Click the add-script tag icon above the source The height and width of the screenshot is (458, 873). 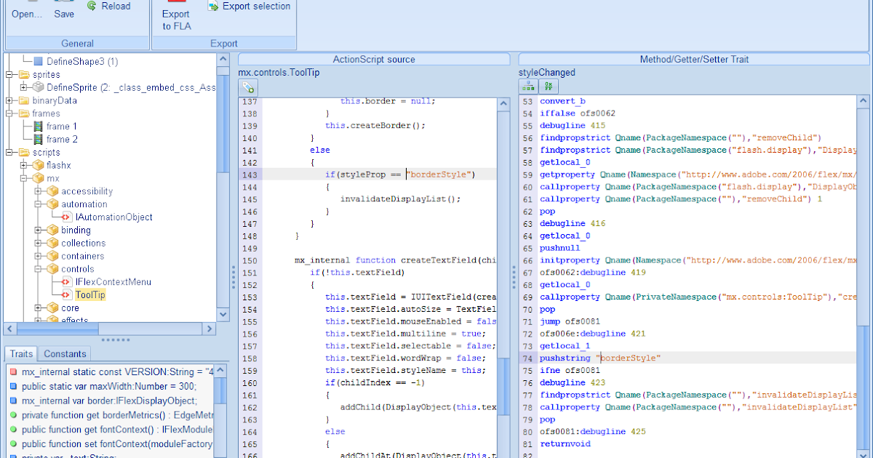coord(247,86)
